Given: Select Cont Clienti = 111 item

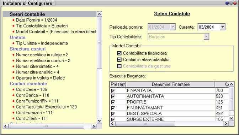Looking at the screenshot, I should (32, 118).
